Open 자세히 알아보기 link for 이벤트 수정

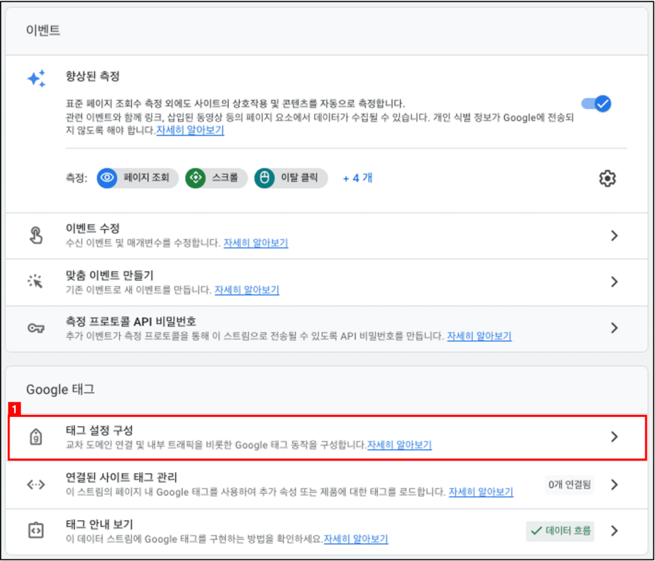point(256,243)
